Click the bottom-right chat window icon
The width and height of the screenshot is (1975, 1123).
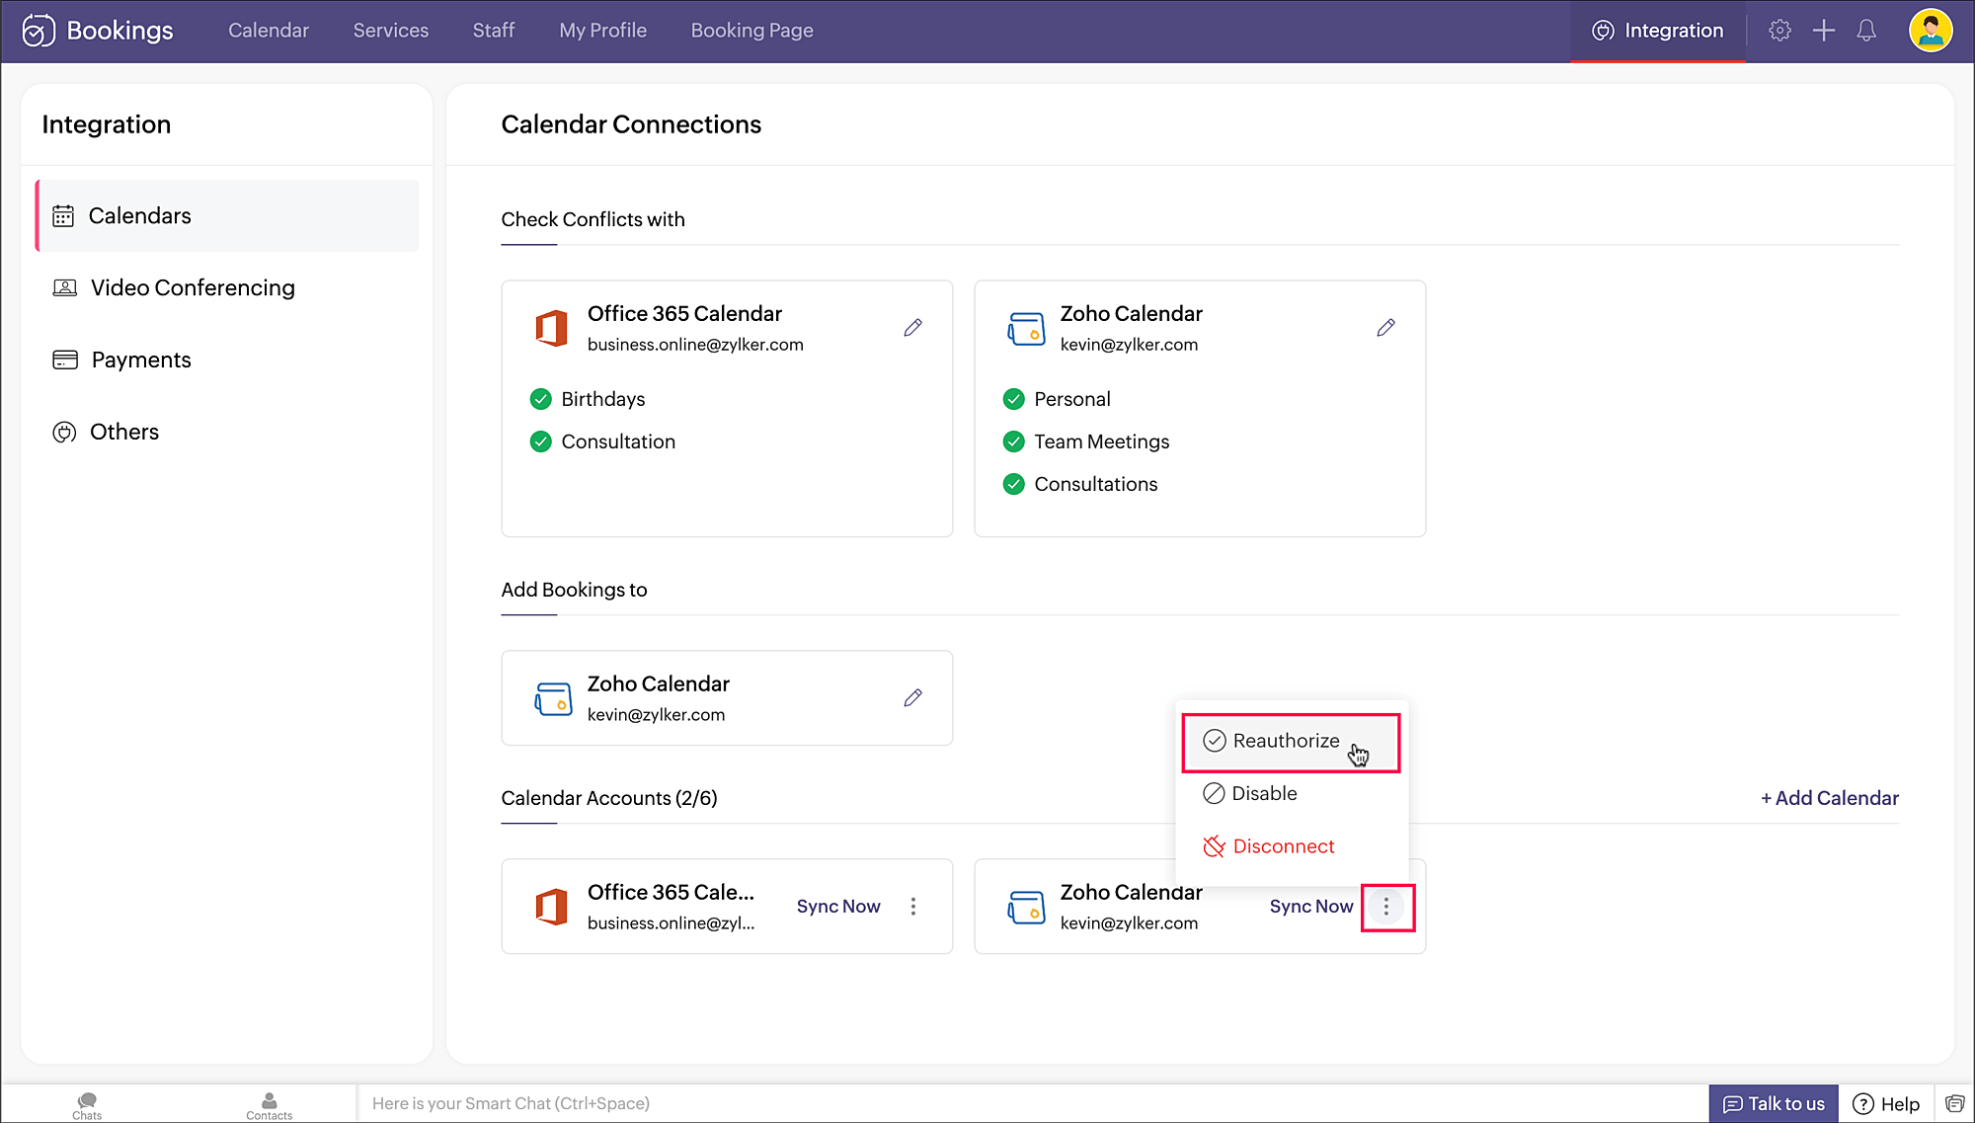click(x=1954, y=1103)
